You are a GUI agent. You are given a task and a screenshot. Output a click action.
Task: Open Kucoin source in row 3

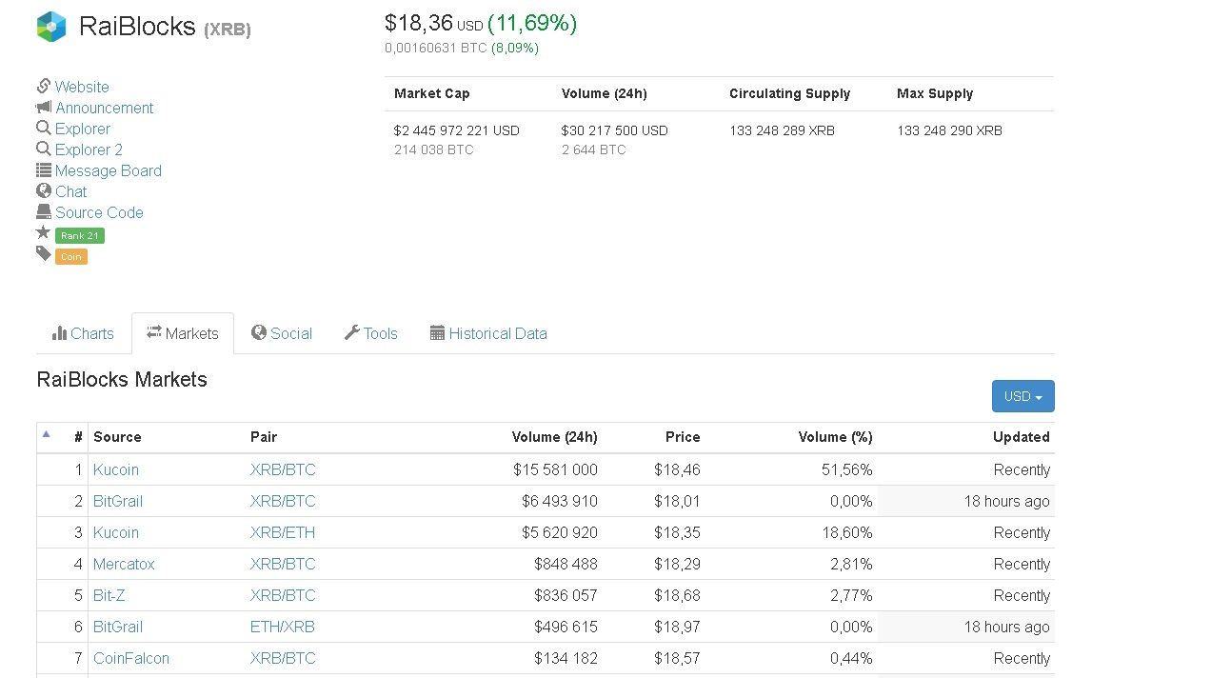[116, 532]
